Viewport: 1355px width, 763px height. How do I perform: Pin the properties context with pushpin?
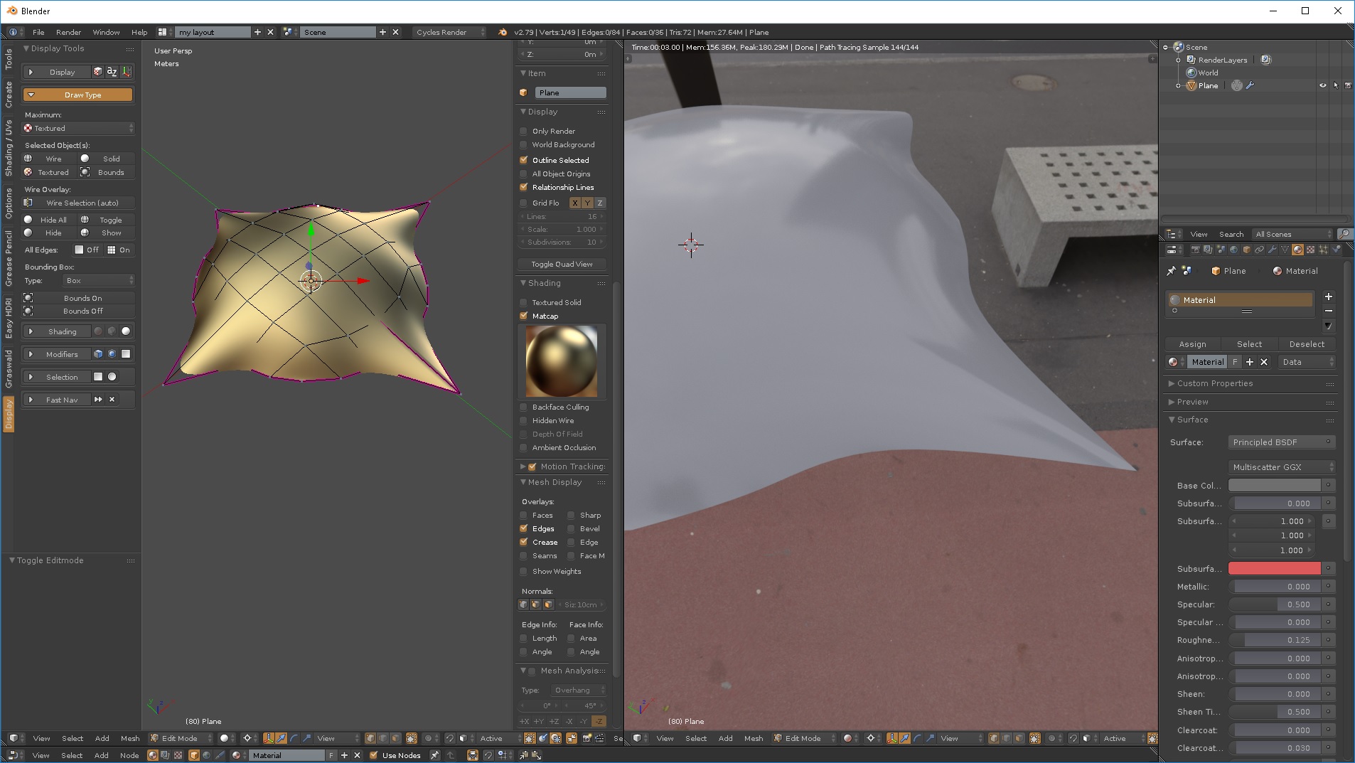[x=1171, y=271]
